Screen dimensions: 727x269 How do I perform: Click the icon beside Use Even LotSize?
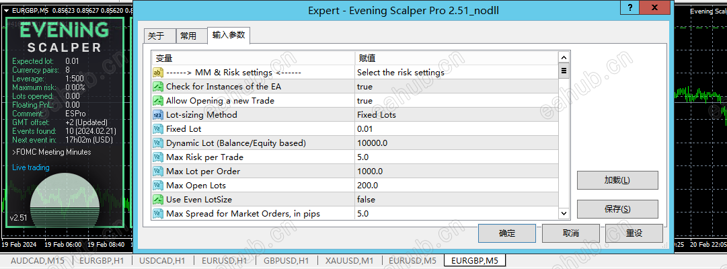pos(159,200)
